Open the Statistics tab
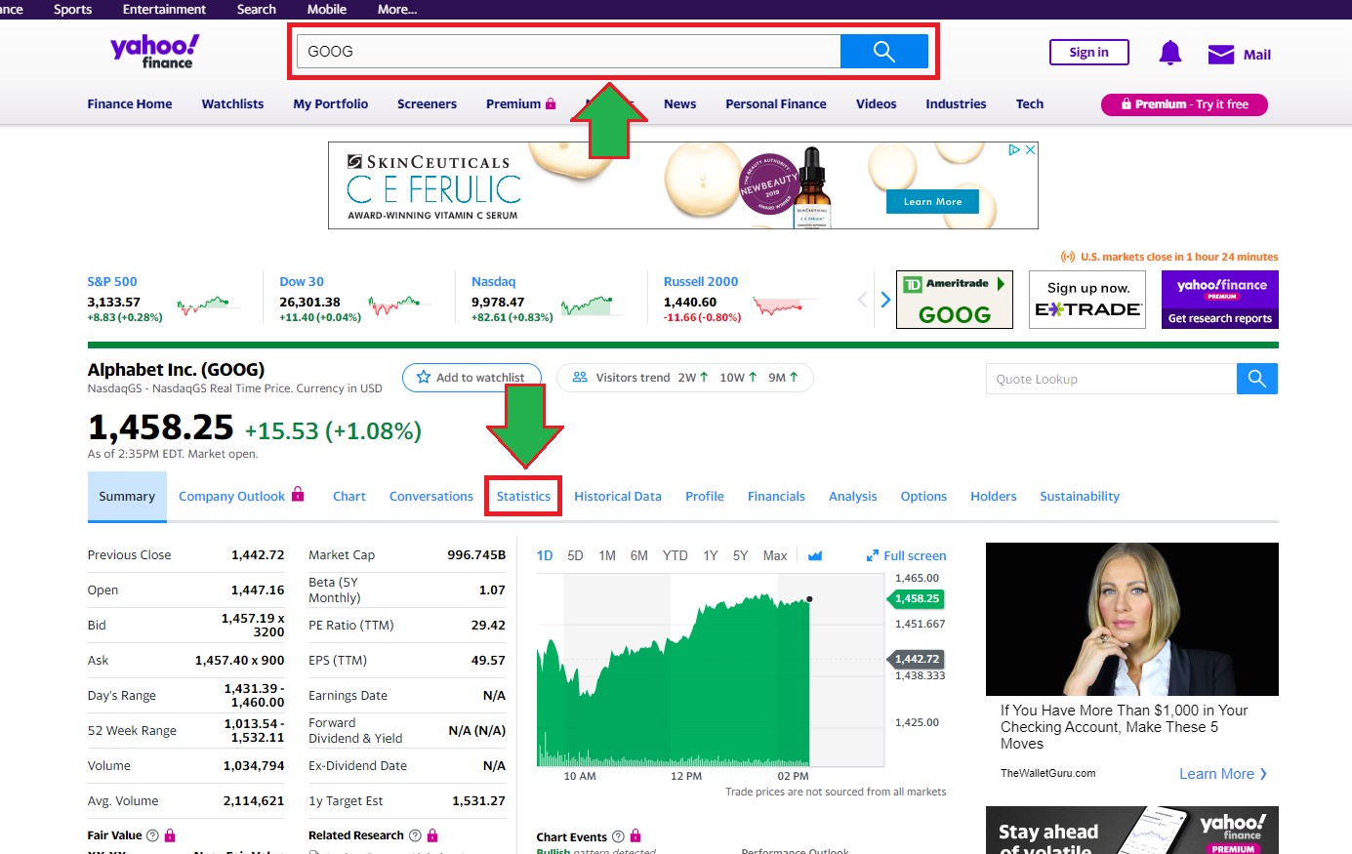Viewport: 1352px width, 854px height. click(523, 496)
